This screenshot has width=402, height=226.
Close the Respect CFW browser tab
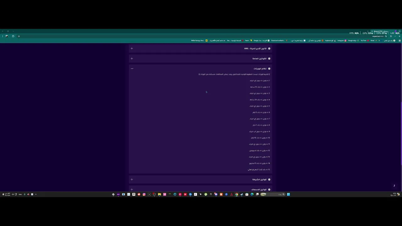(372, 31)
